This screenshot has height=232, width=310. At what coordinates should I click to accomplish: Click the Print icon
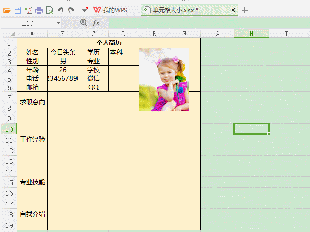pyautogui.click(x=39, y=10)
